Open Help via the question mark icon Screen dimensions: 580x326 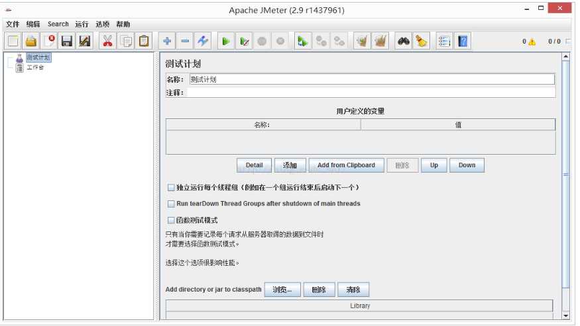(x=463, y=41)
